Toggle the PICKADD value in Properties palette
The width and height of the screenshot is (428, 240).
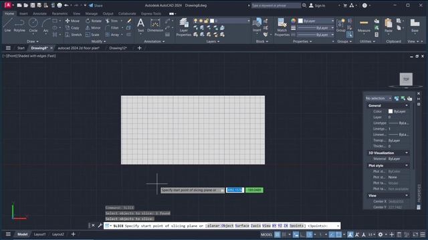click(x=397, y=98)
